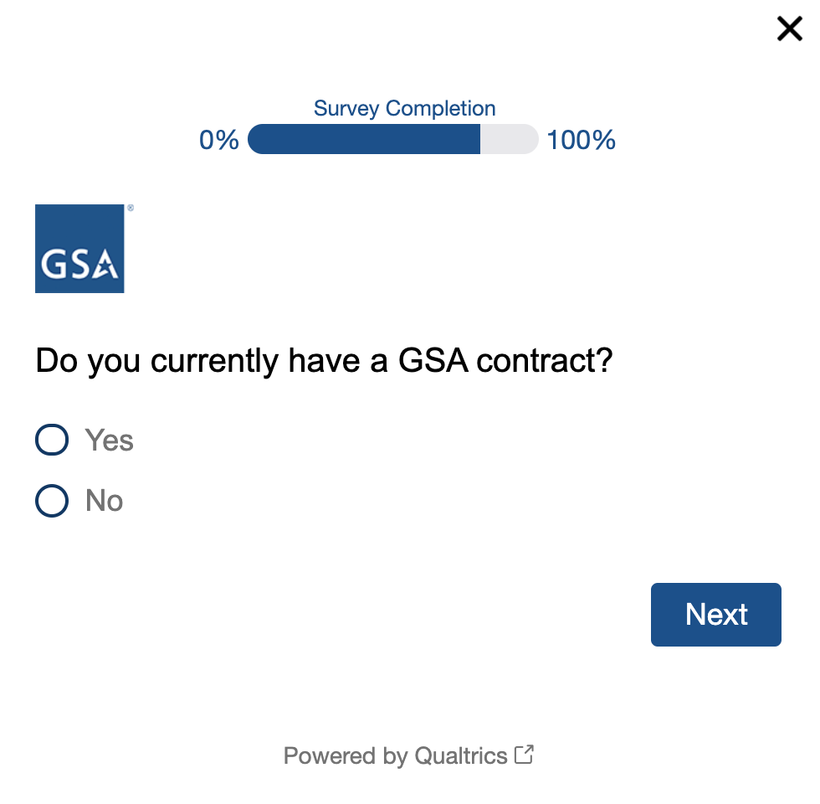This screenshot has width=820, height=804.
Task: Click the word "Qualtrics" in the footer
Action: point(461,756)
